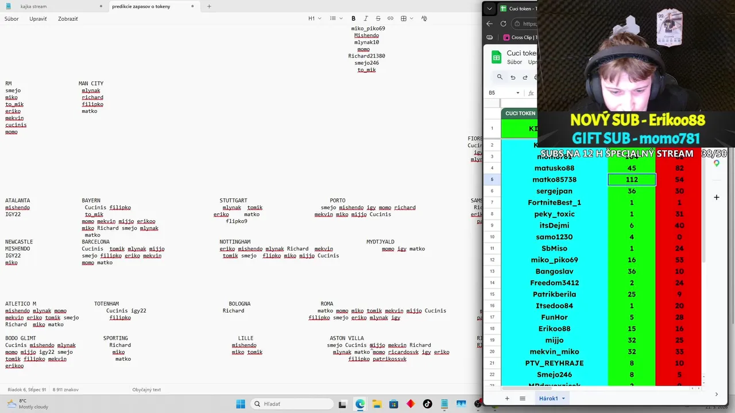Open Google Maps side panel icon

click(717, 163)
